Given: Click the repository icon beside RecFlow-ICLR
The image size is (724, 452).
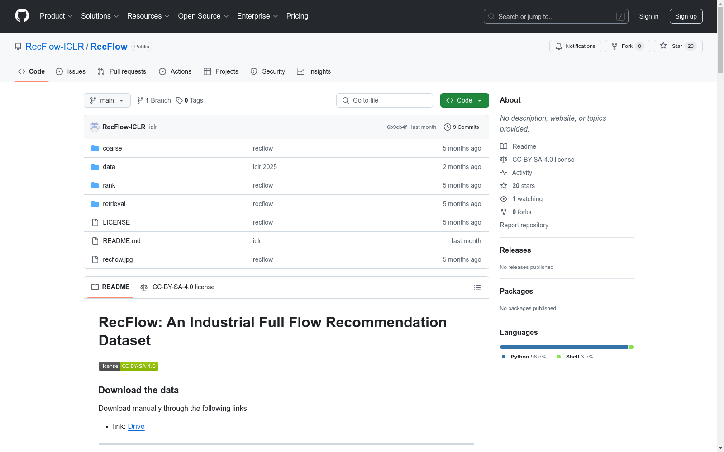Looking at the screenshot, I should tap(18, 47).
